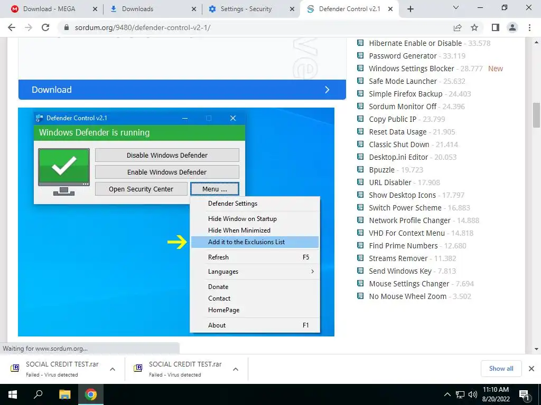Open the Chrome side panel
This screenshot has width=541, height=405.
[496, 27]
